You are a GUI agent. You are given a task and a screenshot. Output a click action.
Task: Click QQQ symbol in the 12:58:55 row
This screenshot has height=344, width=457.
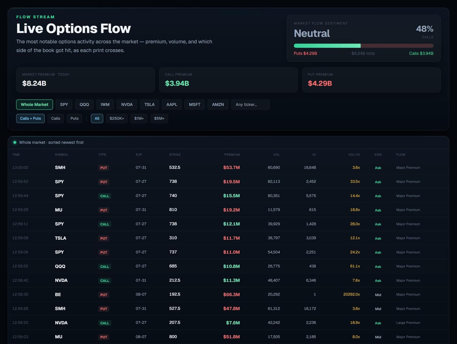coord(60,266)
